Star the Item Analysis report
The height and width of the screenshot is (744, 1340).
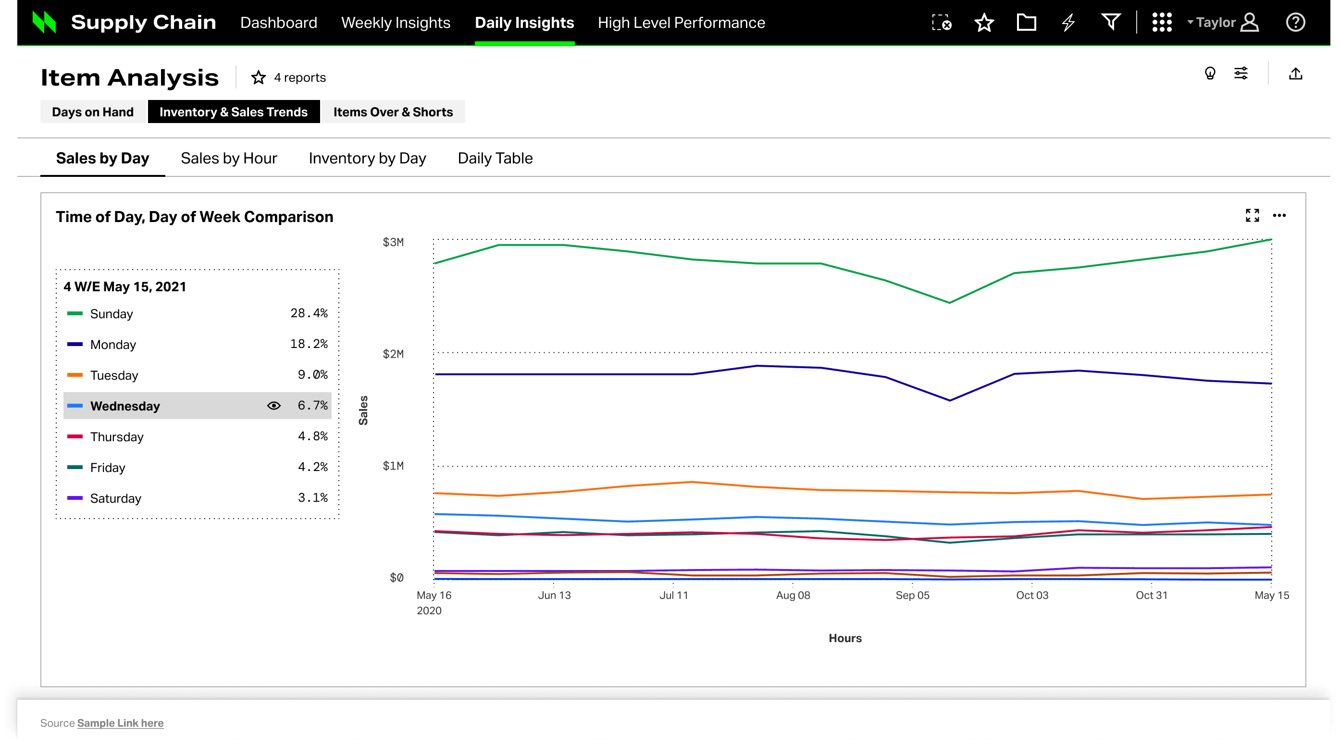[x=259, y=77]
